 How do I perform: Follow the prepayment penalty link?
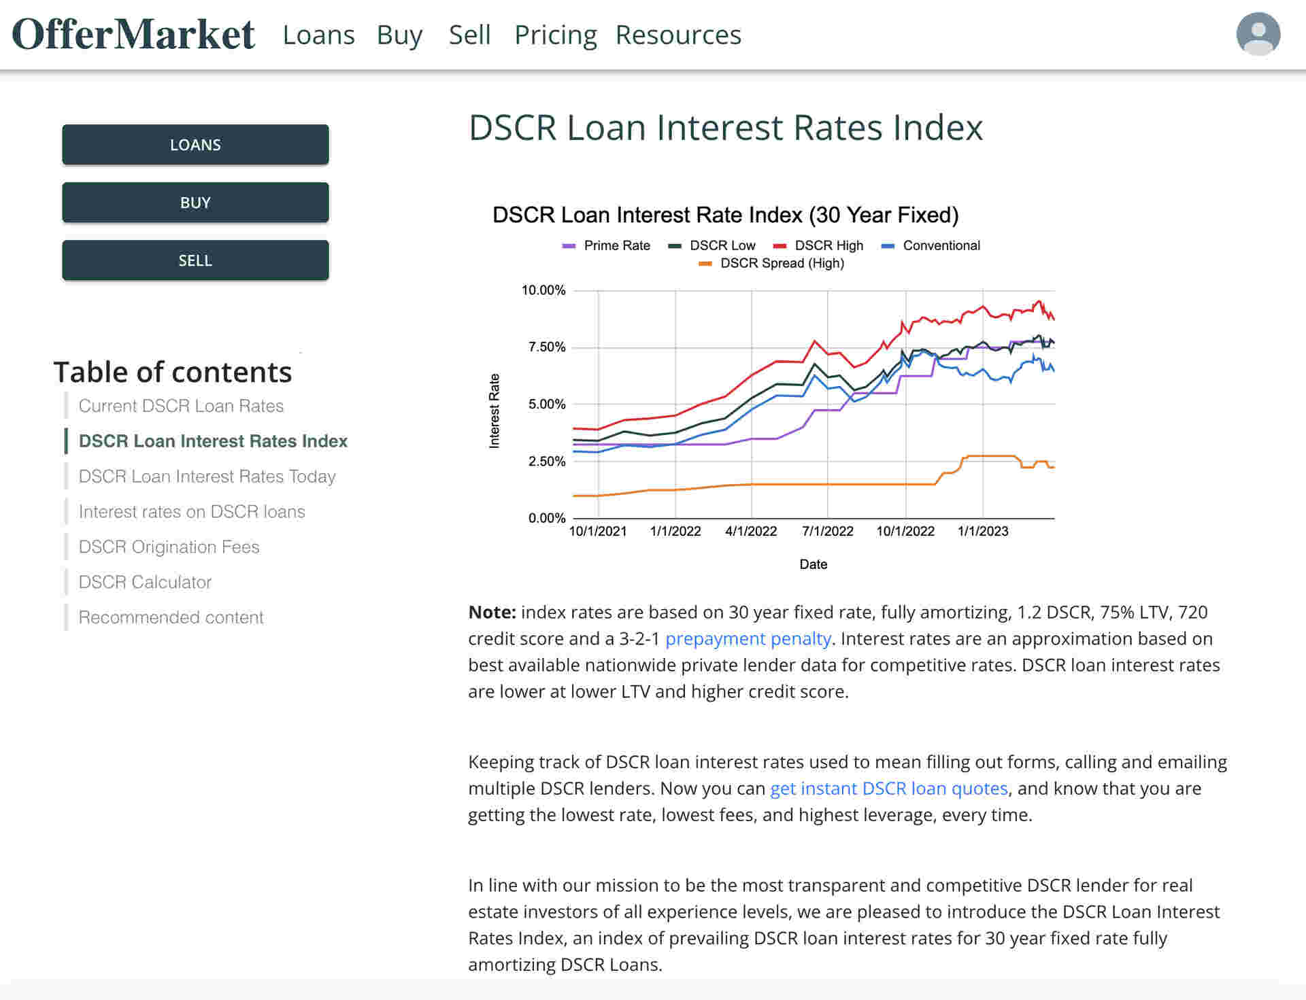click(748, 639)
